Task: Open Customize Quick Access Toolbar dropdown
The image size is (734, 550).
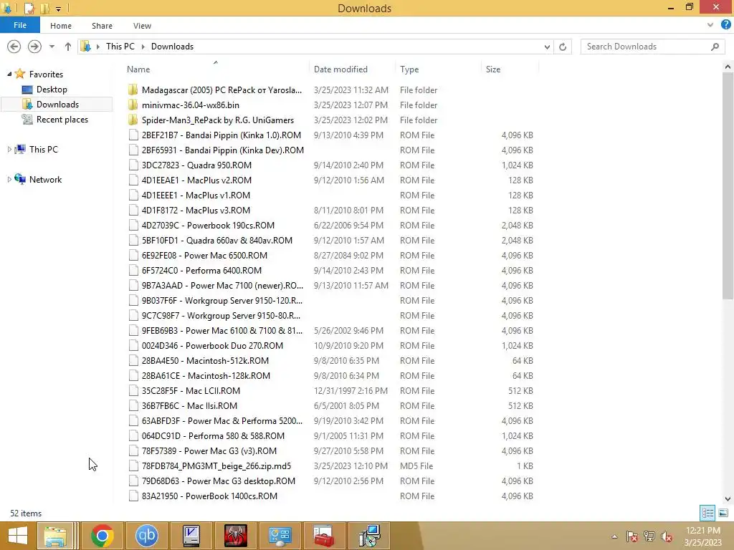Action: tap(59, 9)
